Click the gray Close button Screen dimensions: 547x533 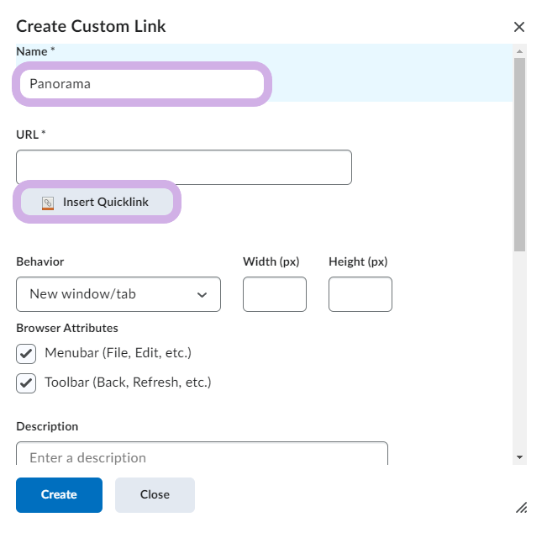coord(155,494)
